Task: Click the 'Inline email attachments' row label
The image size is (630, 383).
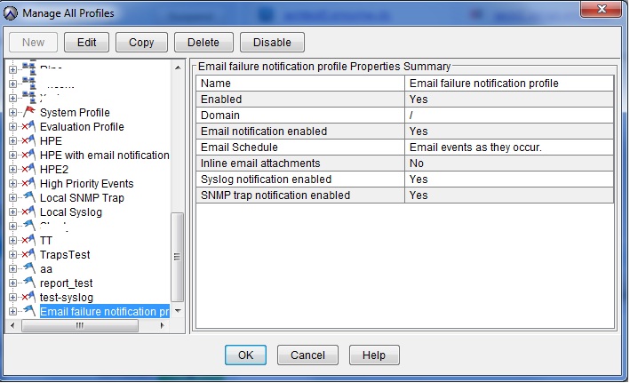Action: click(260, 164)
